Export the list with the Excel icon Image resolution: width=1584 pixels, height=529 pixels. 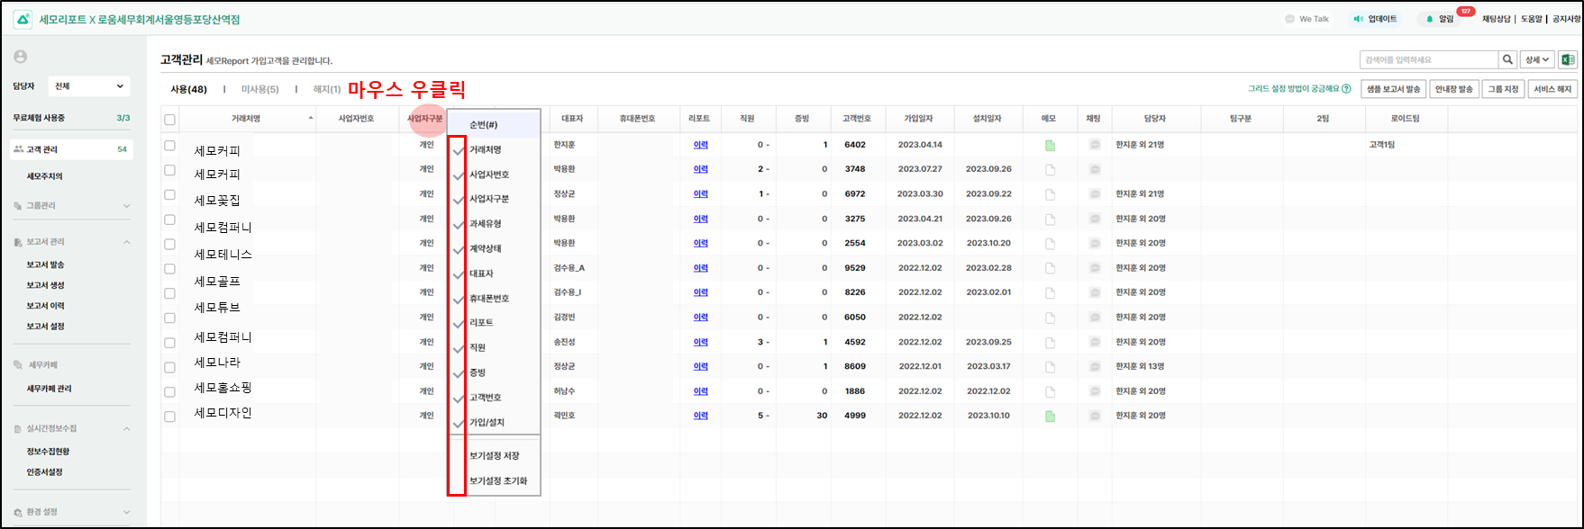point(1568,60)
